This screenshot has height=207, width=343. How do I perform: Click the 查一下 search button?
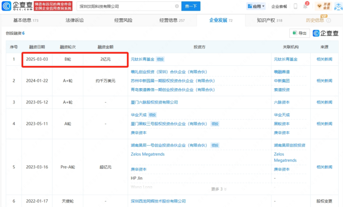[191, 6]
